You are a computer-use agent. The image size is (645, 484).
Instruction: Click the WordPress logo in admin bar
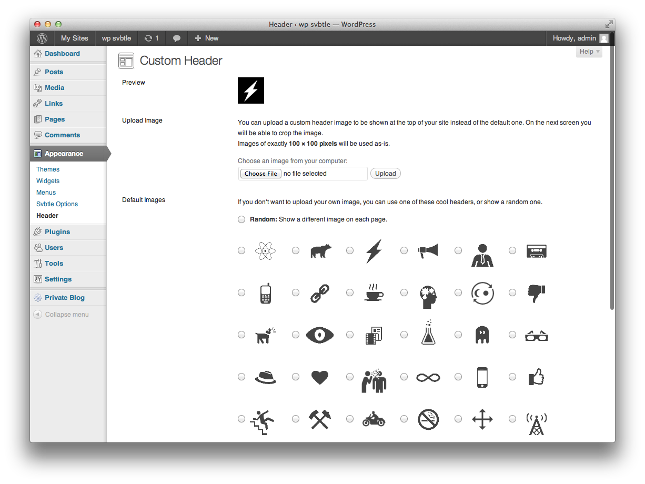[42, 38]
